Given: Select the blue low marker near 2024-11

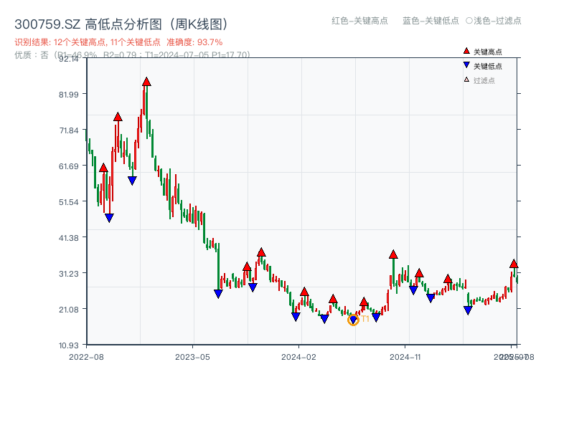Looking at the screenshot, I should point(413,290).
